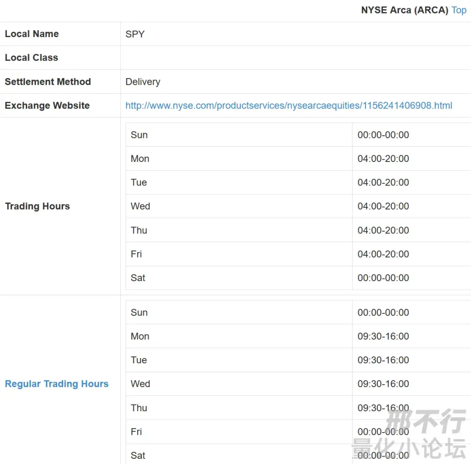
Task: Select the "NYSE Arca (ARCA)" header text
Action: pos(405,10)
